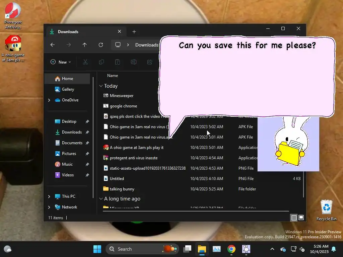This screenshot has height=257, width=343.
Task: Go back in File Explorer
Action: point(53,45)
